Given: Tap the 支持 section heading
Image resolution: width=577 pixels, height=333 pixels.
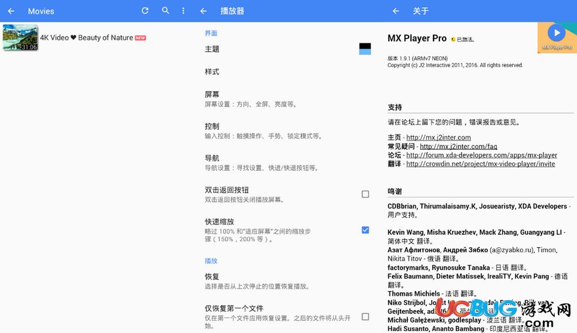Looking at the screenshot, I should (x=395, y=108).
